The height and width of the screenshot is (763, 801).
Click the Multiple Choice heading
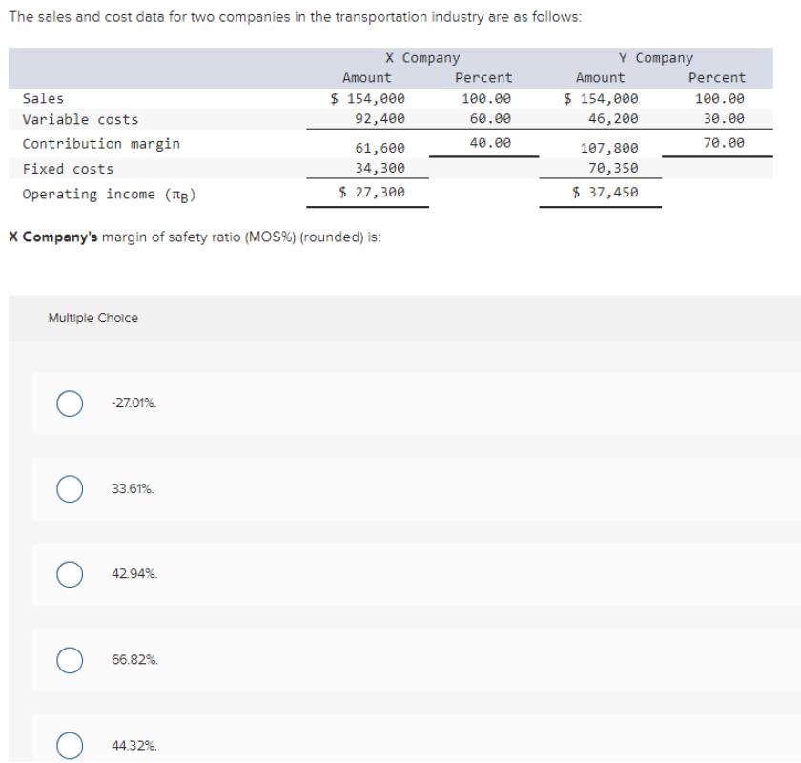coord(92,318)
